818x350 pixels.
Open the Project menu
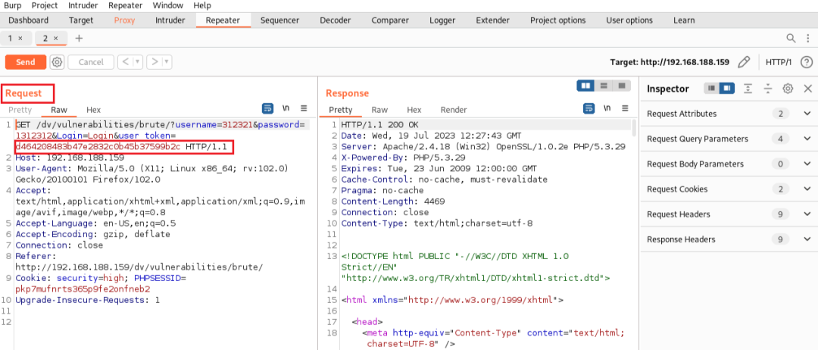point(45,6)
